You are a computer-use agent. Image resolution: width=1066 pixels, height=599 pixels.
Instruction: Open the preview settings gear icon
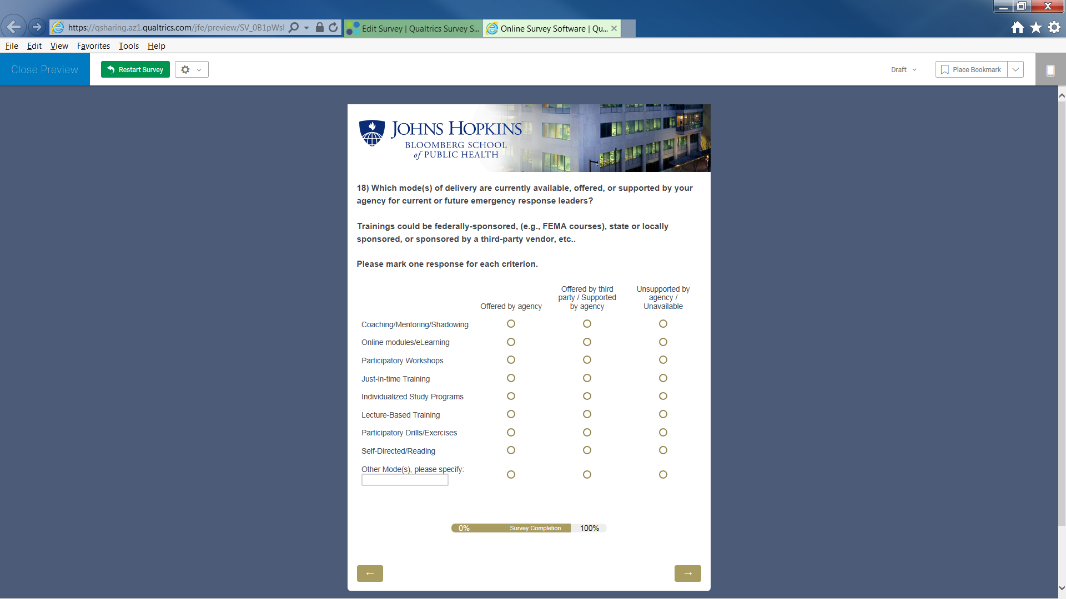coord(186,69)
